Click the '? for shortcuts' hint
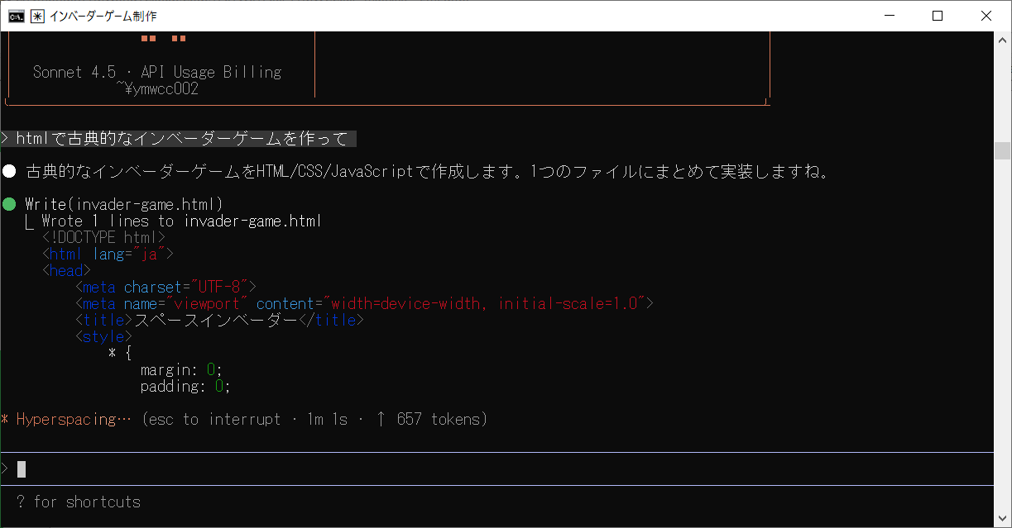This screenshot has height=528, width=1012. pos(79,502)
